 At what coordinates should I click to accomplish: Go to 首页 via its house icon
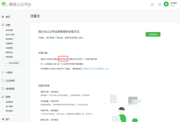coord(3,17)
